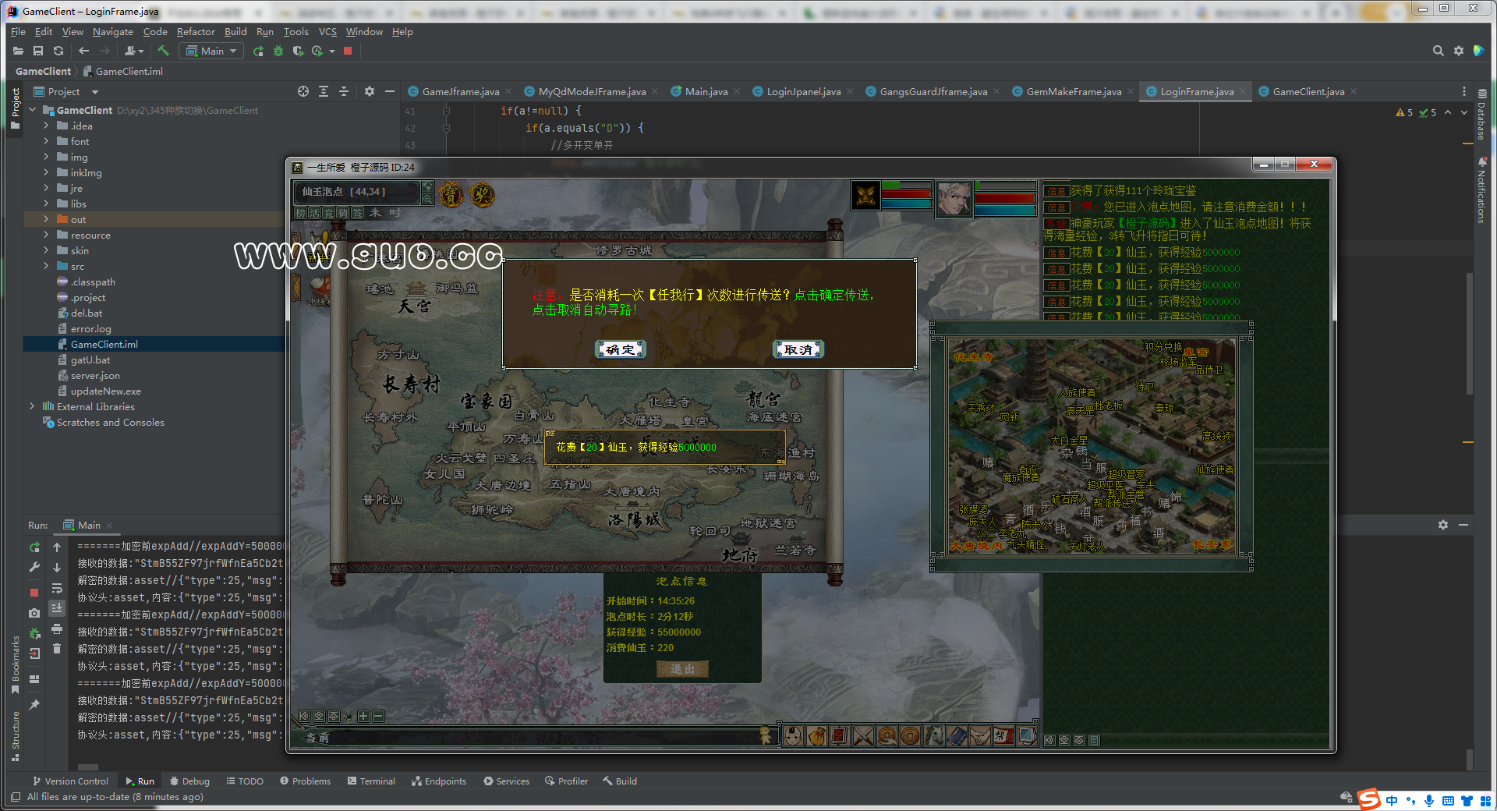The image size is (1497, 811).
Task: Switch to the Main.java editor tab
Action: pos(706,91)
